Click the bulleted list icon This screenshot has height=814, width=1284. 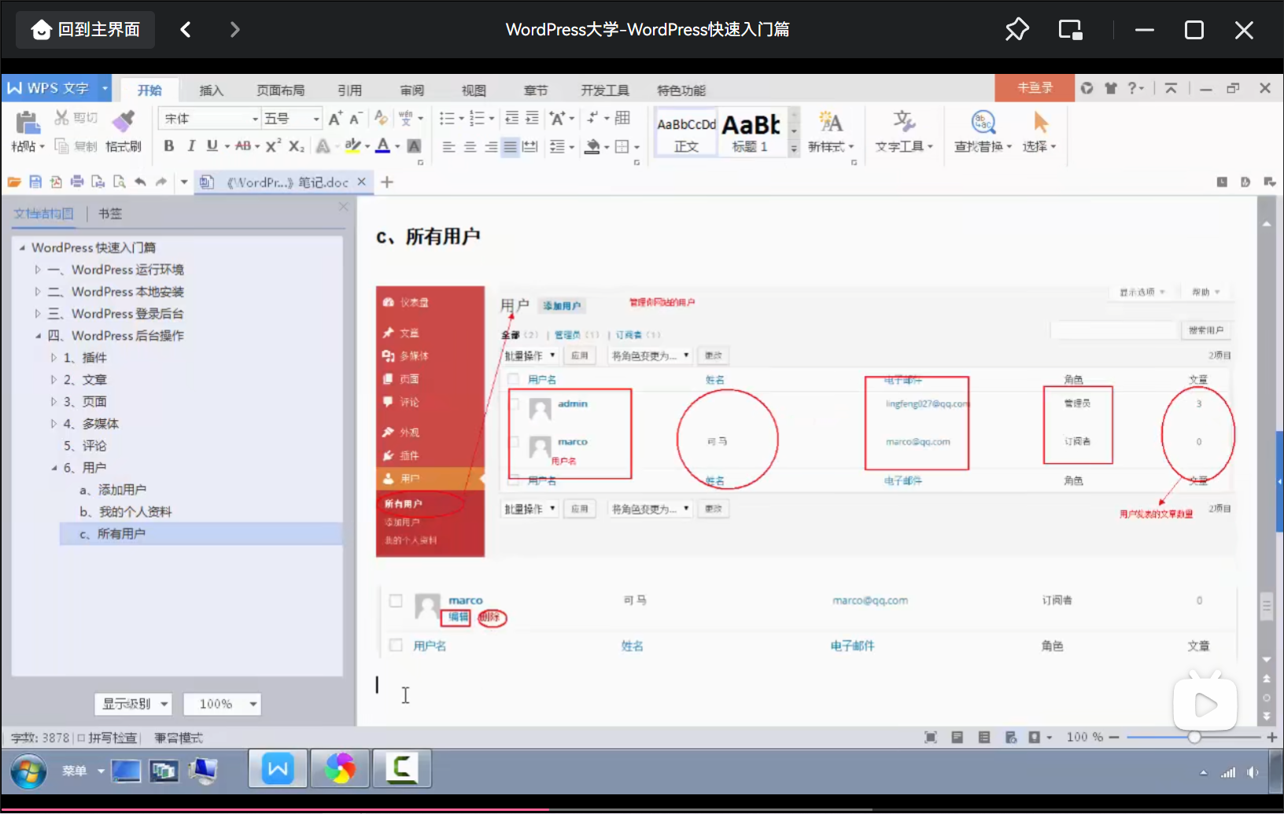[447, 119]
